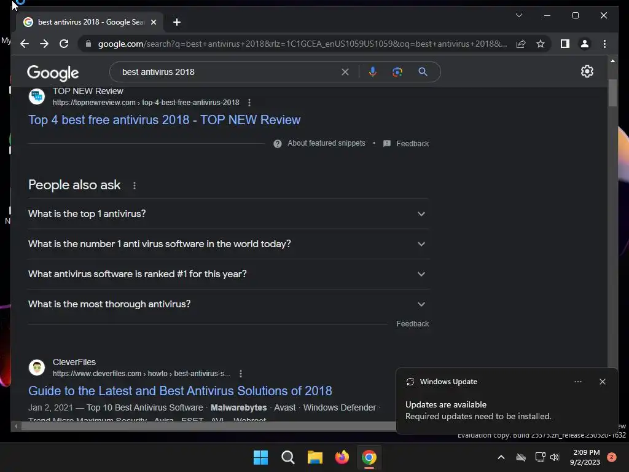The height and width of the screenshot is (472, 629).
Task: Go back with the browser back arrow
Action: 25,44
